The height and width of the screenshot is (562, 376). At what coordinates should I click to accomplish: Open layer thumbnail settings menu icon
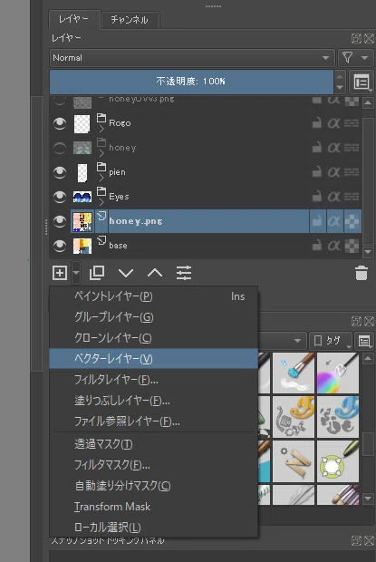(x=362, y=82)
